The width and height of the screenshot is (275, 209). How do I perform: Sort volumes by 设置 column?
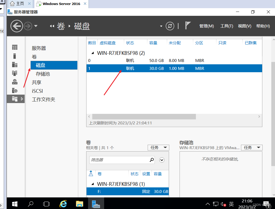point(146,174)
